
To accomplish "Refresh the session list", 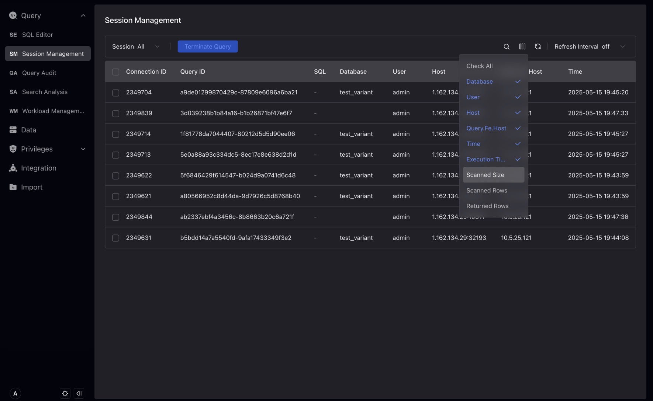I will pos(538,46).
